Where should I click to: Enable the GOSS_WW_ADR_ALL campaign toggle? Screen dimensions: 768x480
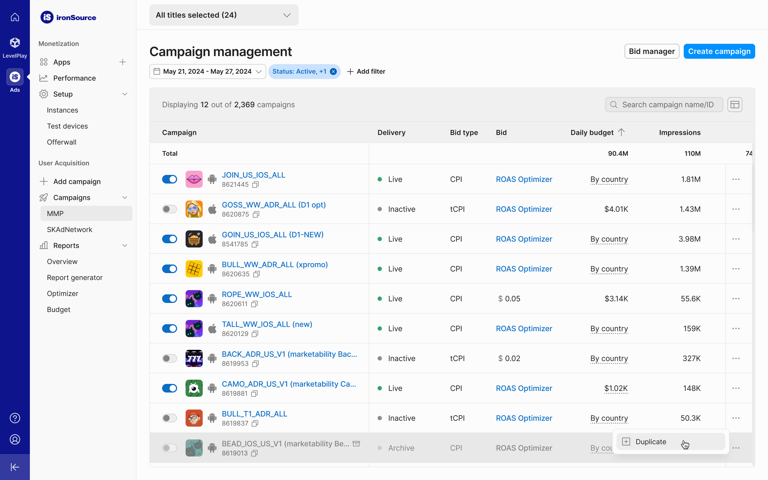(x=170, y=209)
